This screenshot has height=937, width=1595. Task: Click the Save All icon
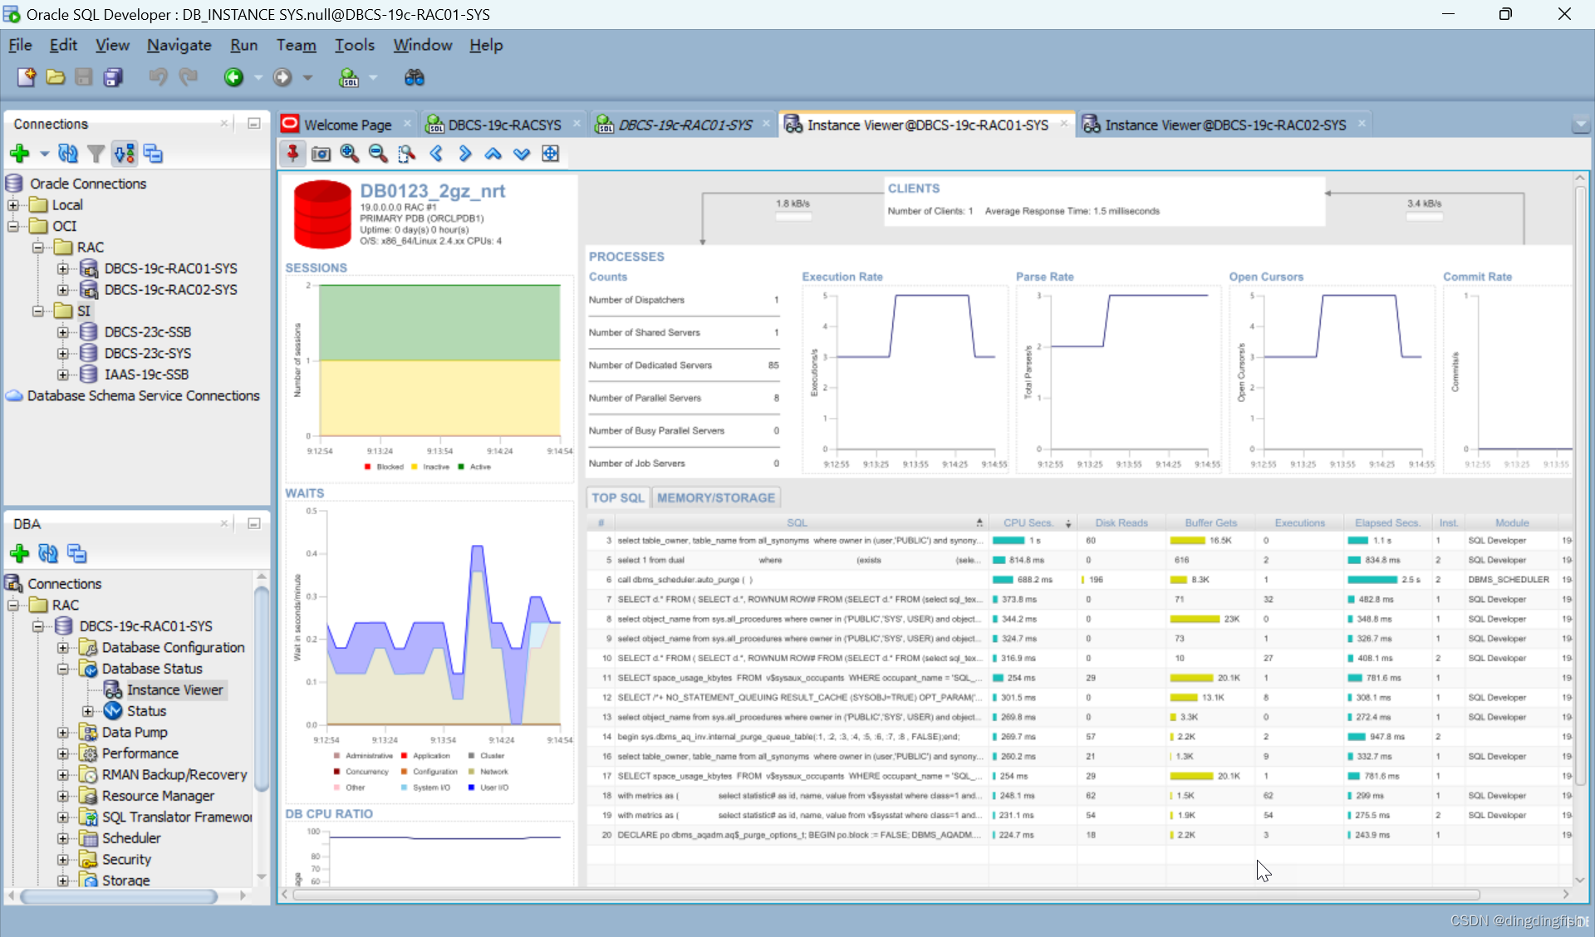(x=113, y=77)
